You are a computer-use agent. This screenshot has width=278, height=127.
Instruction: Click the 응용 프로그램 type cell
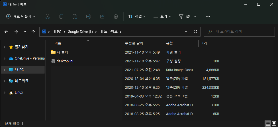[x=177, y=96]
